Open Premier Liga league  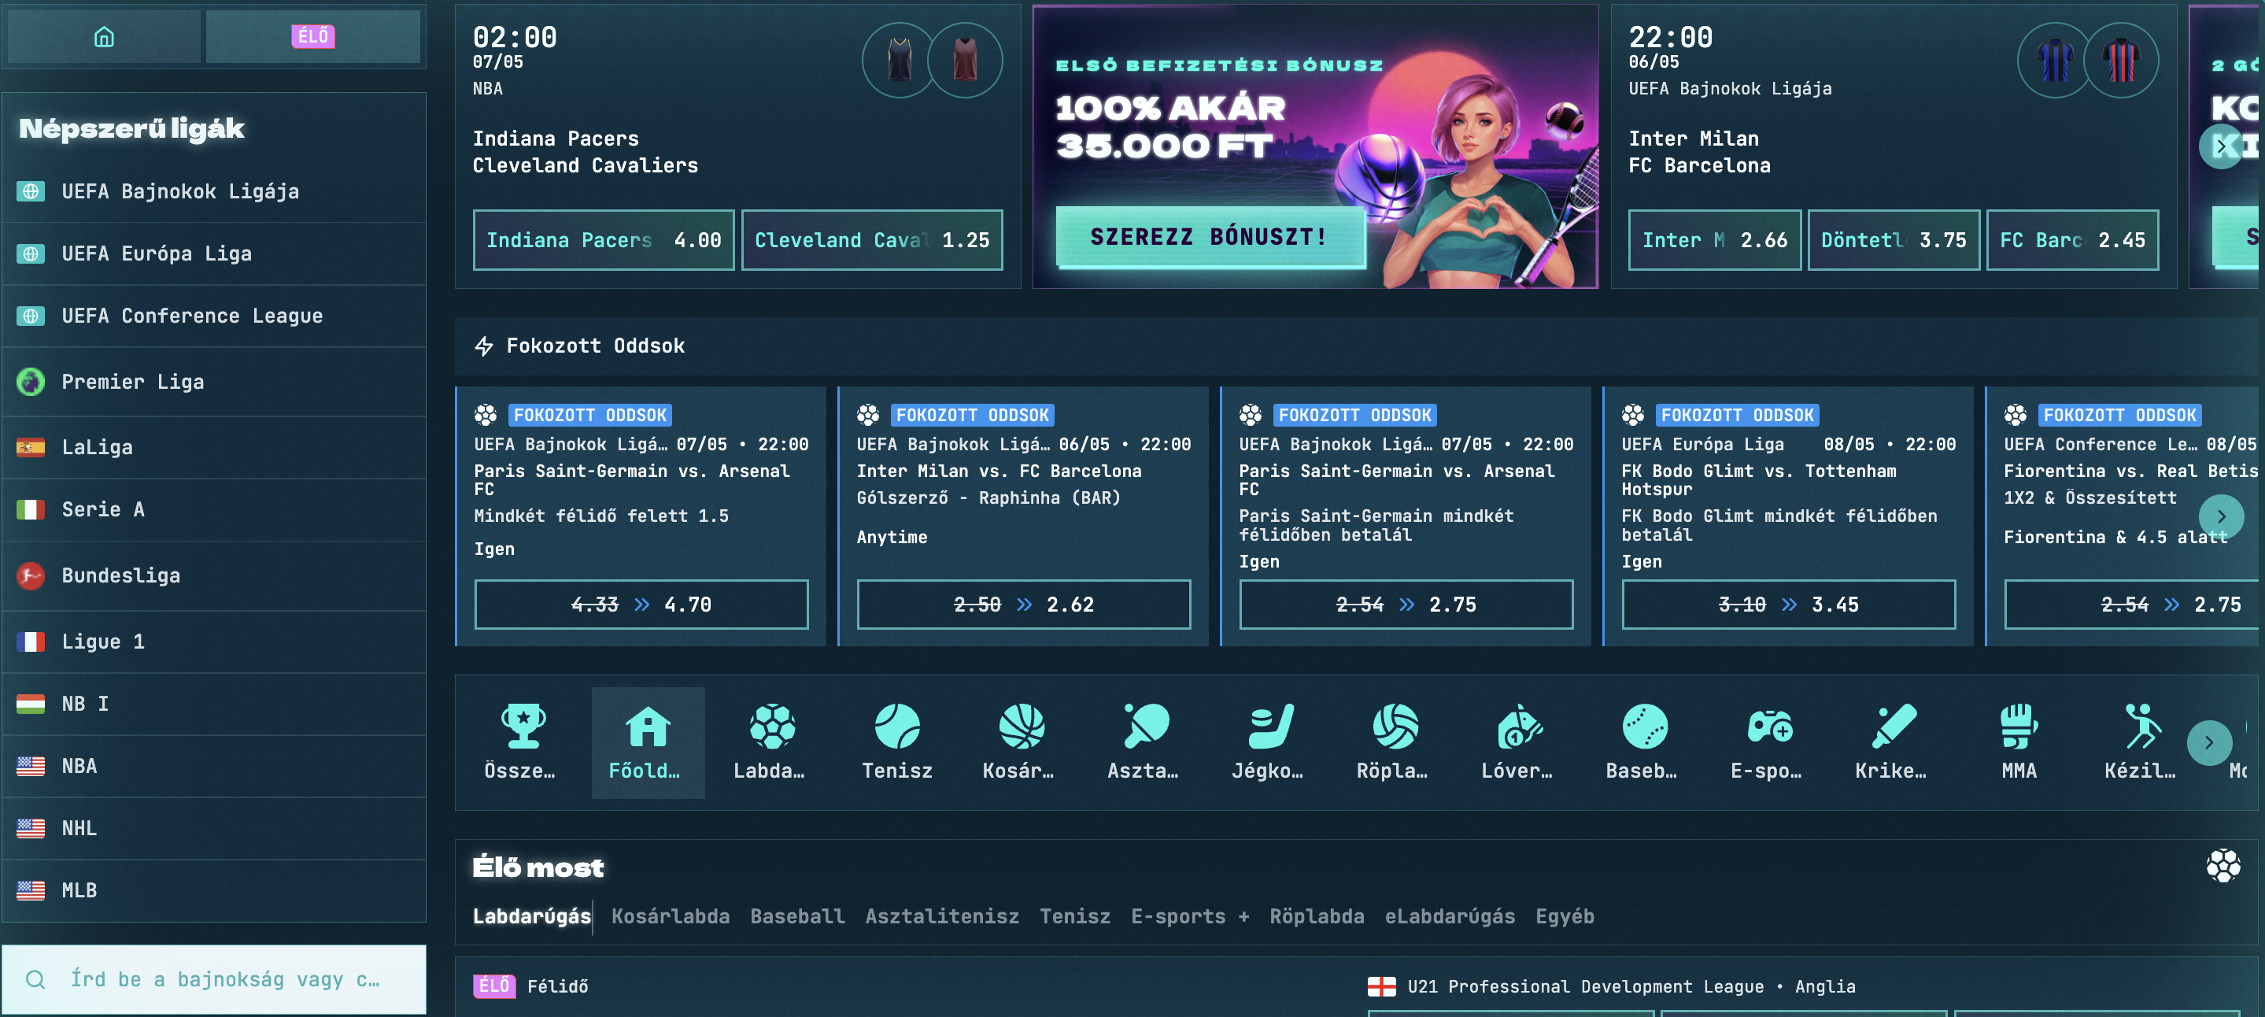click(x=213, y=382)
